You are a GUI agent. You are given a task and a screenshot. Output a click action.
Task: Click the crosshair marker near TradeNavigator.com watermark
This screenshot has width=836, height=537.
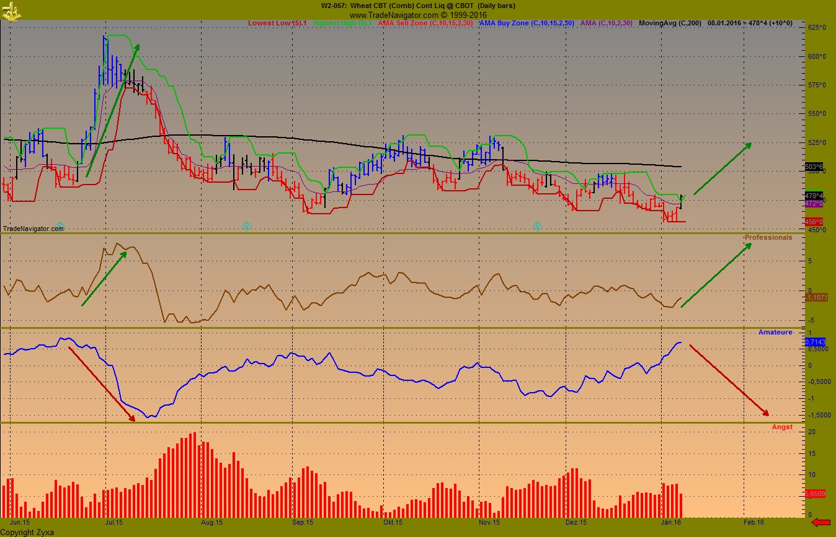(x=60, y=227)
